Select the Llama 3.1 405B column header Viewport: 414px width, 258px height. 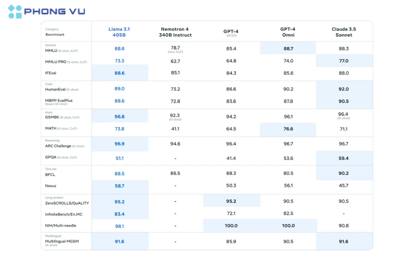pos(119,32)
